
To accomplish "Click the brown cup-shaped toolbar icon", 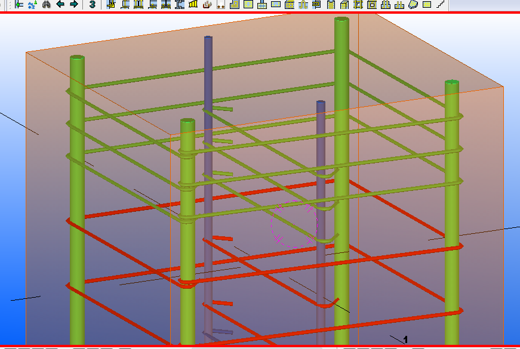I will click(x=207, y=4).
